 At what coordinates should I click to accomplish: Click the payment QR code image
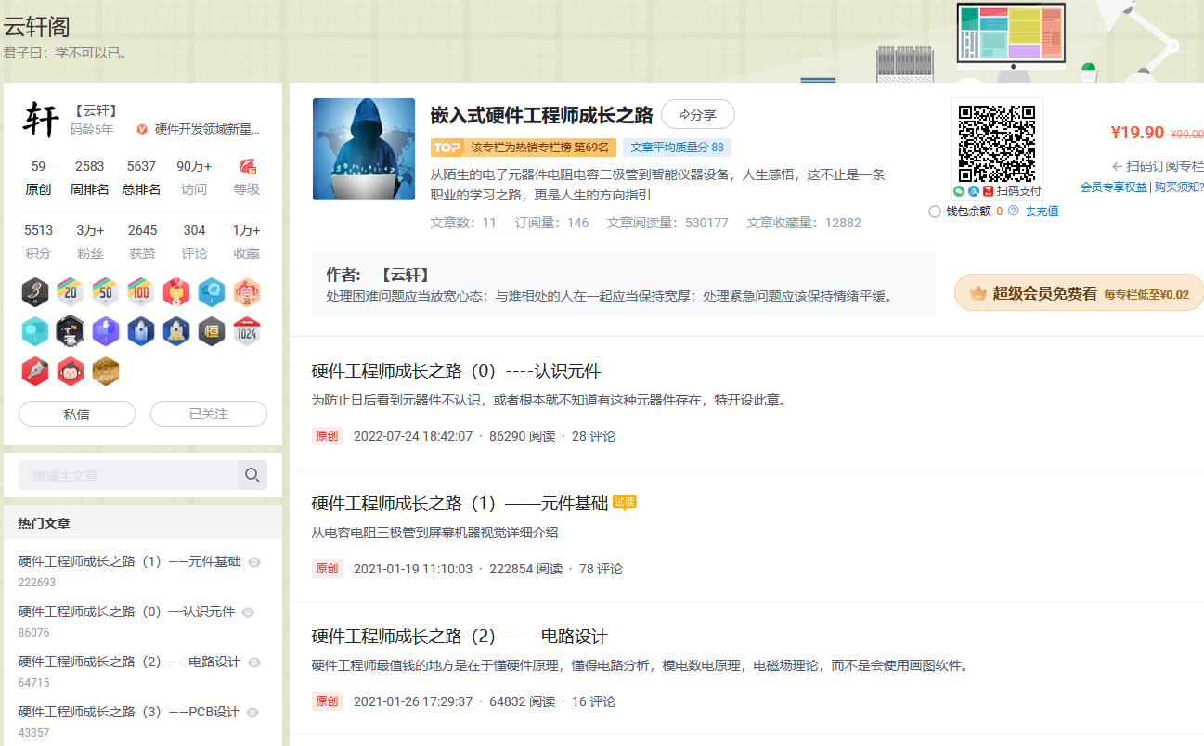click(x=997, y=144)
